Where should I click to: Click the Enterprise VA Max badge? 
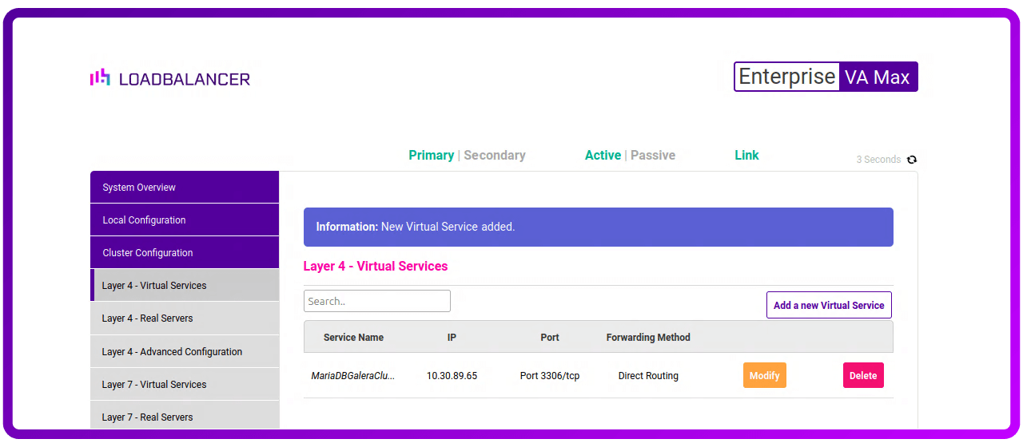pyautogui.click(x=826, y=77)
